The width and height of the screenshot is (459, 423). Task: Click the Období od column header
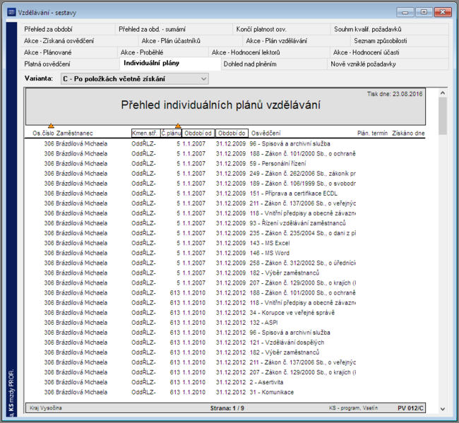coord(198,133)
